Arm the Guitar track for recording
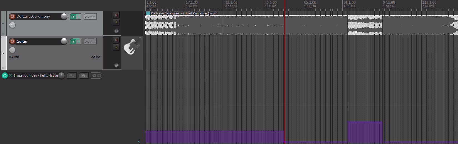This screenshot has width=458, height=144. [x=12, y=41]
